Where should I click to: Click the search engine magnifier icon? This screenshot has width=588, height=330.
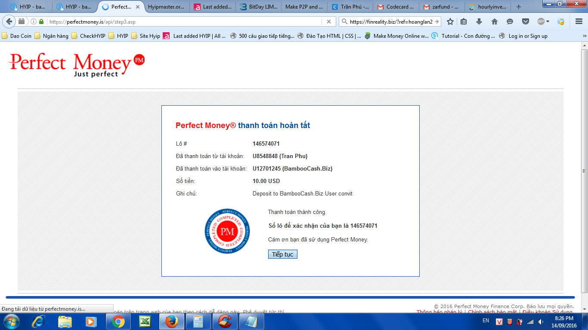click(x=344, y=21)
